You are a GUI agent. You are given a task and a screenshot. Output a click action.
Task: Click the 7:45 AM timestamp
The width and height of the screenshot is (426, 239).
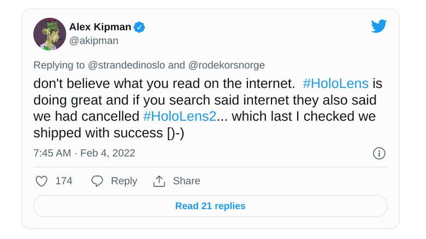click(52, 153)
